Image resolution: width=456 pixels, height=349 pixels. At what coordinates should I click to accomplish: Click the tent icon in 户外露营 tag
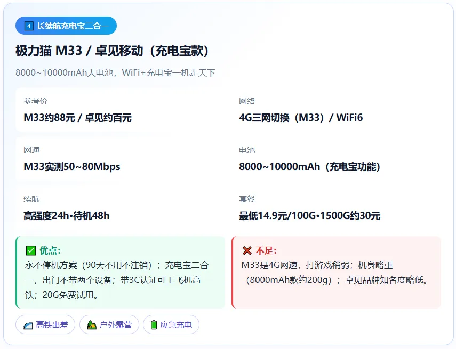(x=92, y=324)
